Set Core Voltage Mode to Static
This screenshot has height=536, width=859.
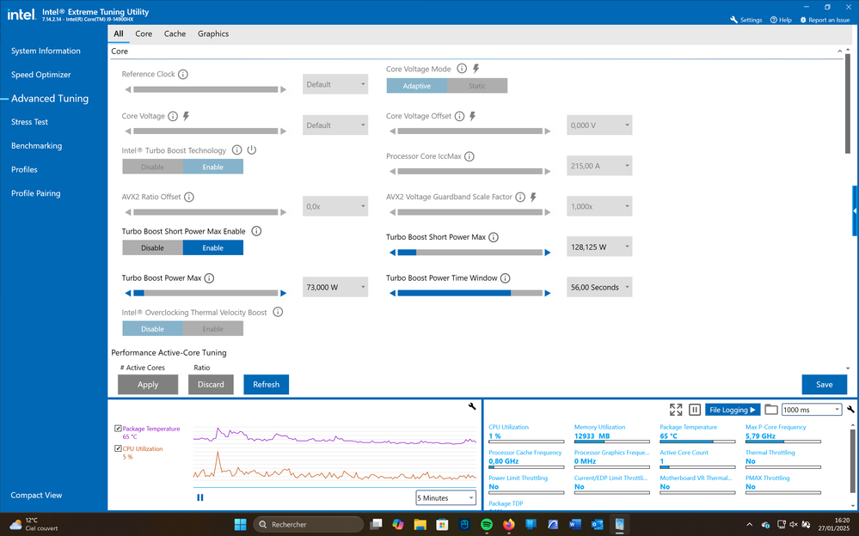click(x=477, y=86)
